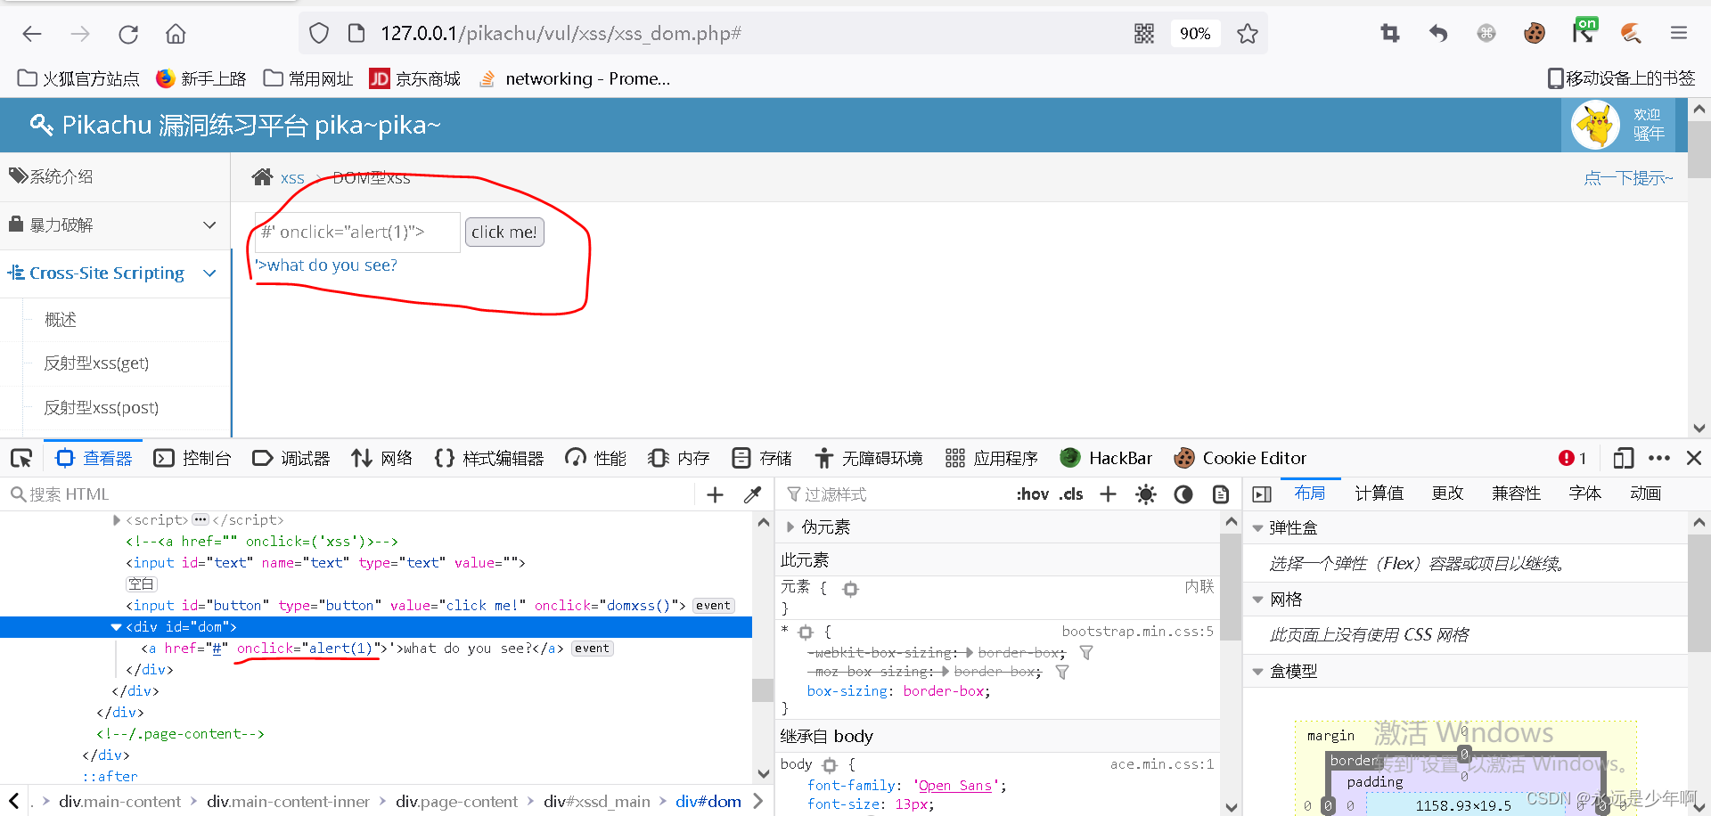Toggle dark color scheme simulation
Screen dimensions: 1711x816
point(1183,494)
